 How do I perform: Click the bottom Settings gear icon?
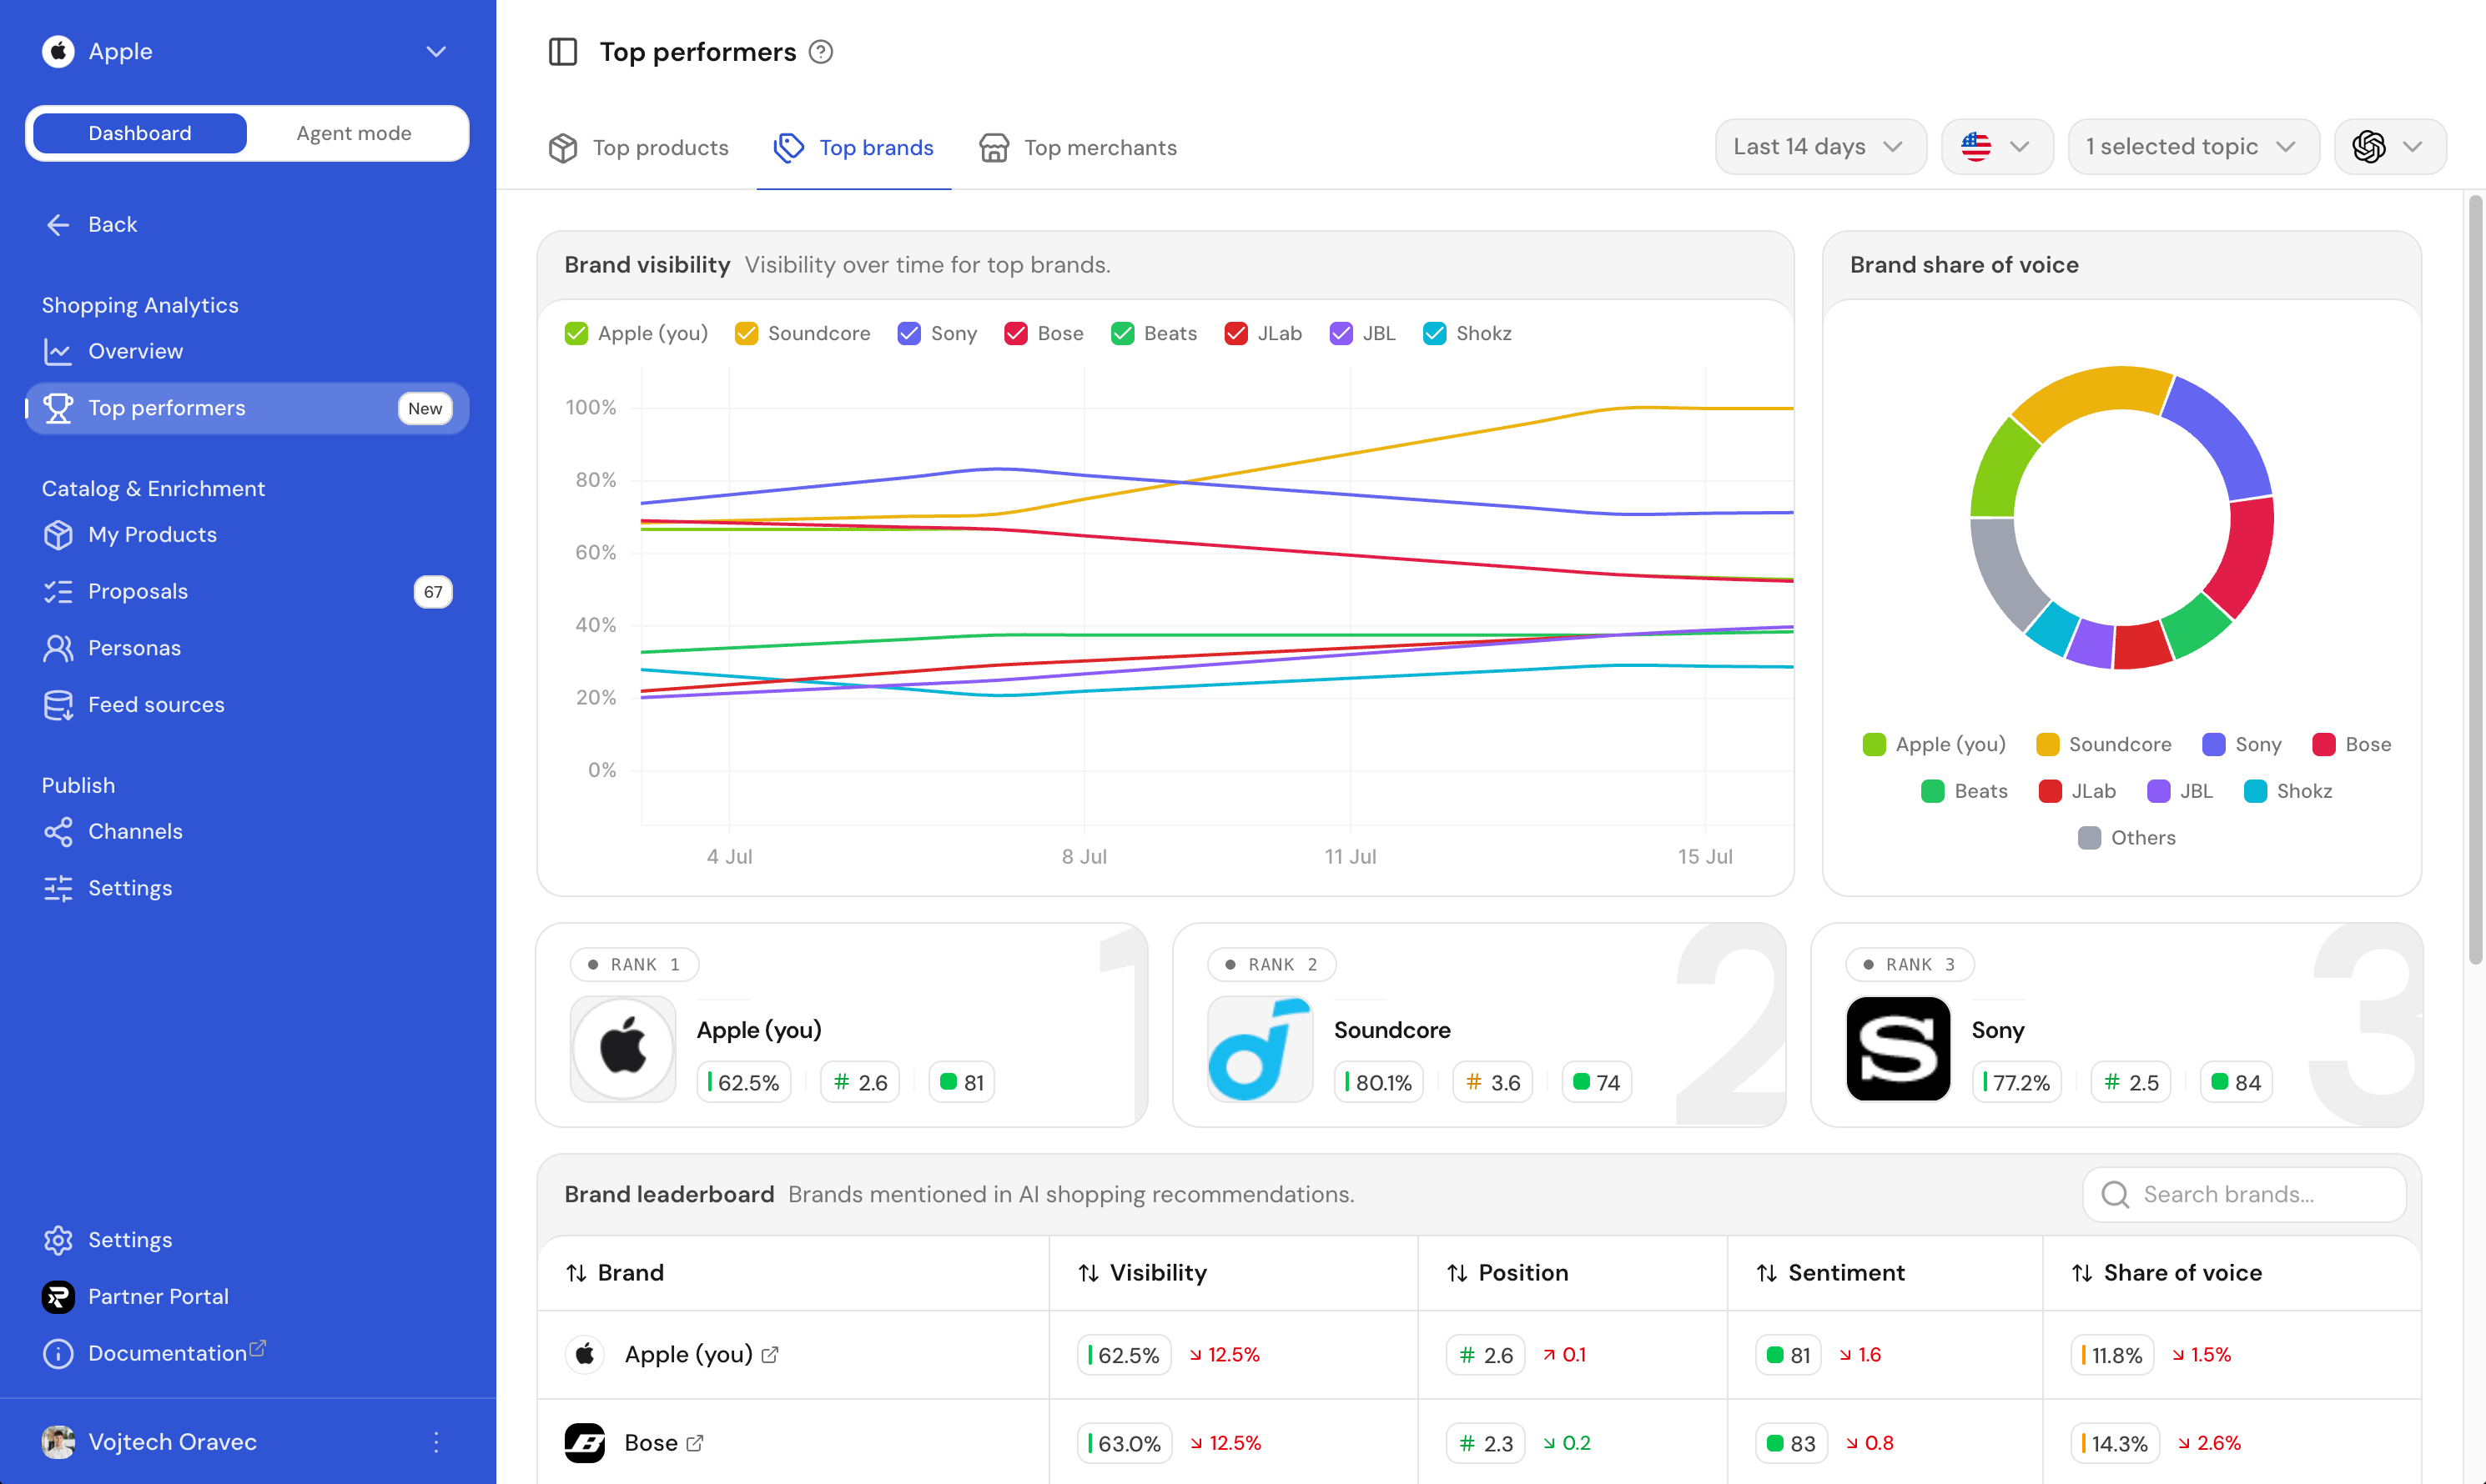coord(58,1240)
